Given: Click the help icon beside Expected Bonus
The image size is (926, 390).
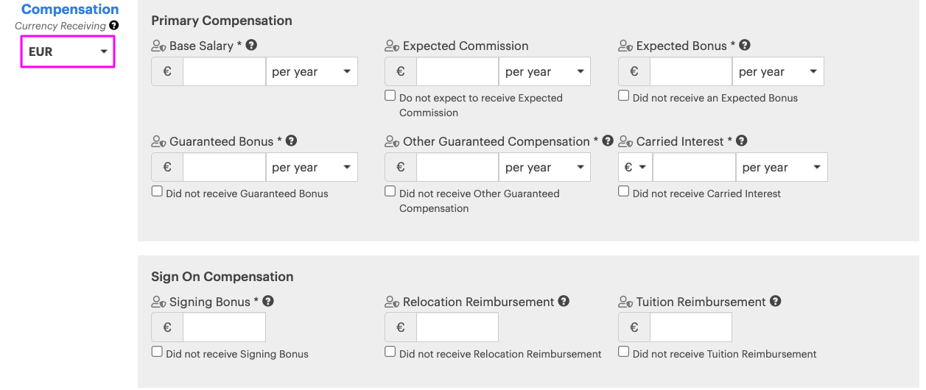Looking at the screenshot, I should [x=745, y=46].
